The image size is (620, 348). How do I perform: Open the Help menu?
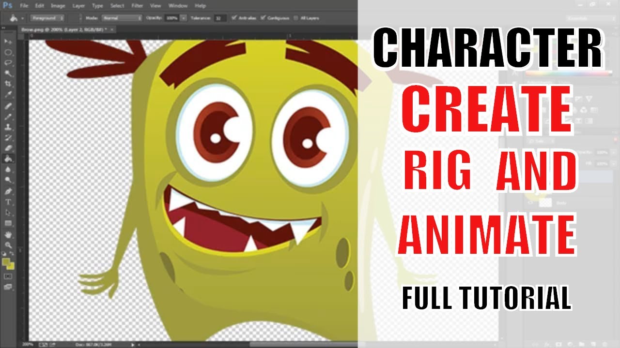point(200,6)
